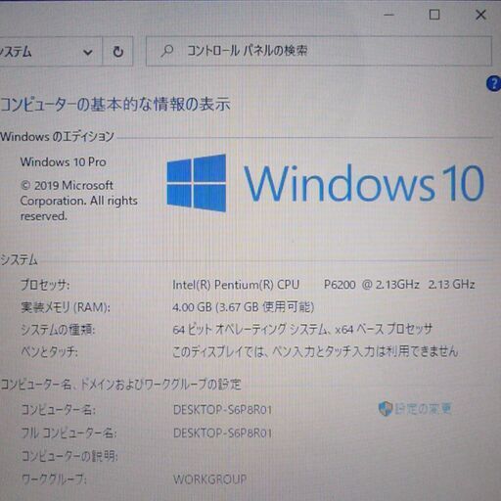Click the refresh button beside address bar
Image resolution: width=501 pixels, height=501 pixels.
[117, 52]
